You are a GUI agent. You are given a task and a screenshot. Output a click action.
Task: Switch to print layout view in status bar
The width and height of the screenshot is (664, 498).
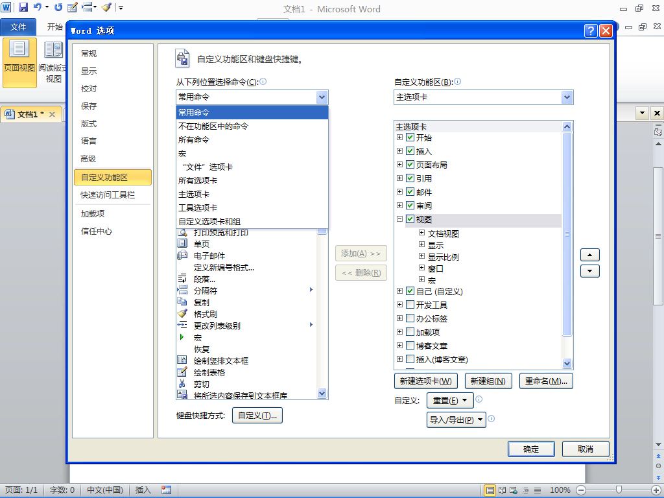[x=490, y=490]
